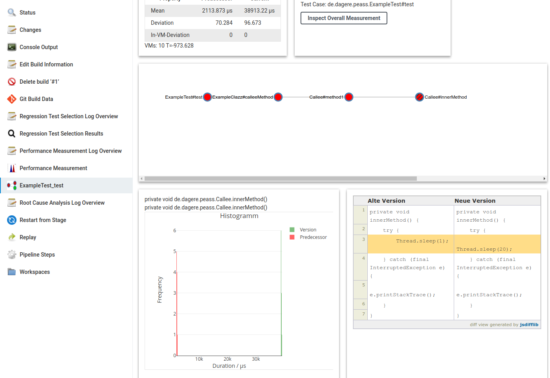The width and height of the screenshot is (550, 378).
Task: Click the Alte Version column header
Action: (x=386, y=201)
